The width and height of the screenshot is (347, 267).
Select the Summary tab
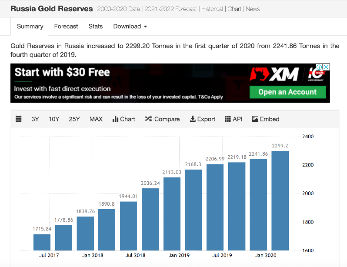pos(30,27)
